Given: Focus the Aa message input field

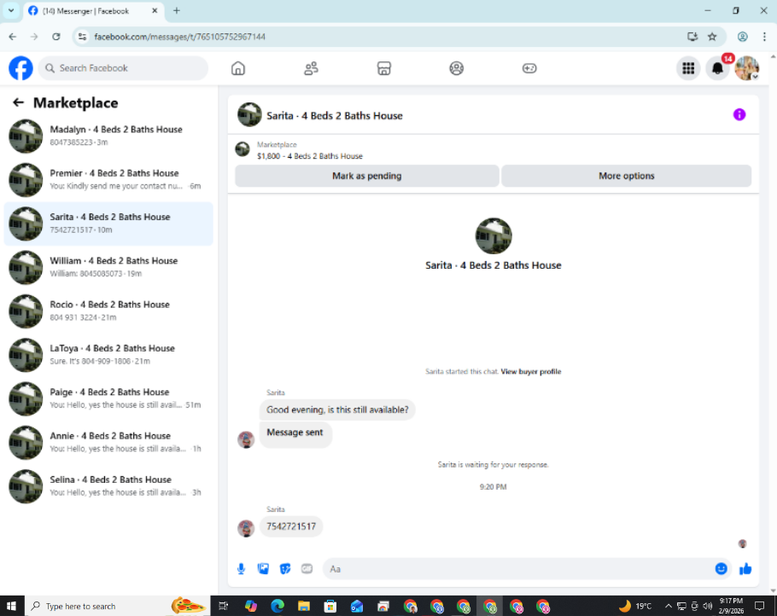Looking at the screenshot, I should click(517, 569).
